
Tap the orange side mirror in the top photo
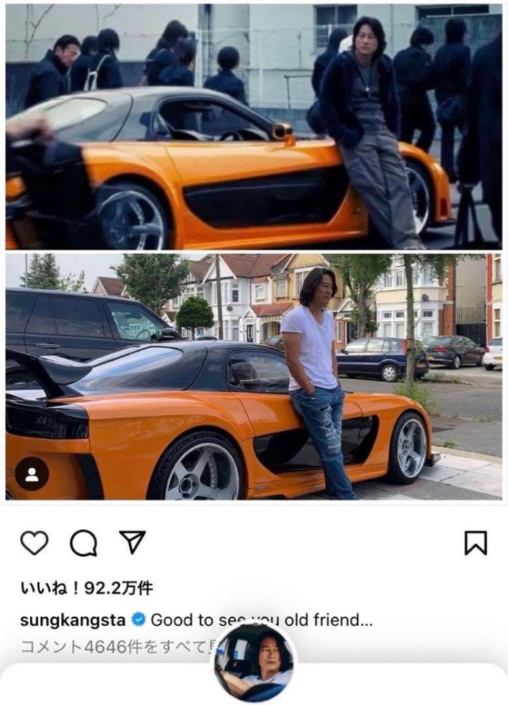coord(283,132)
